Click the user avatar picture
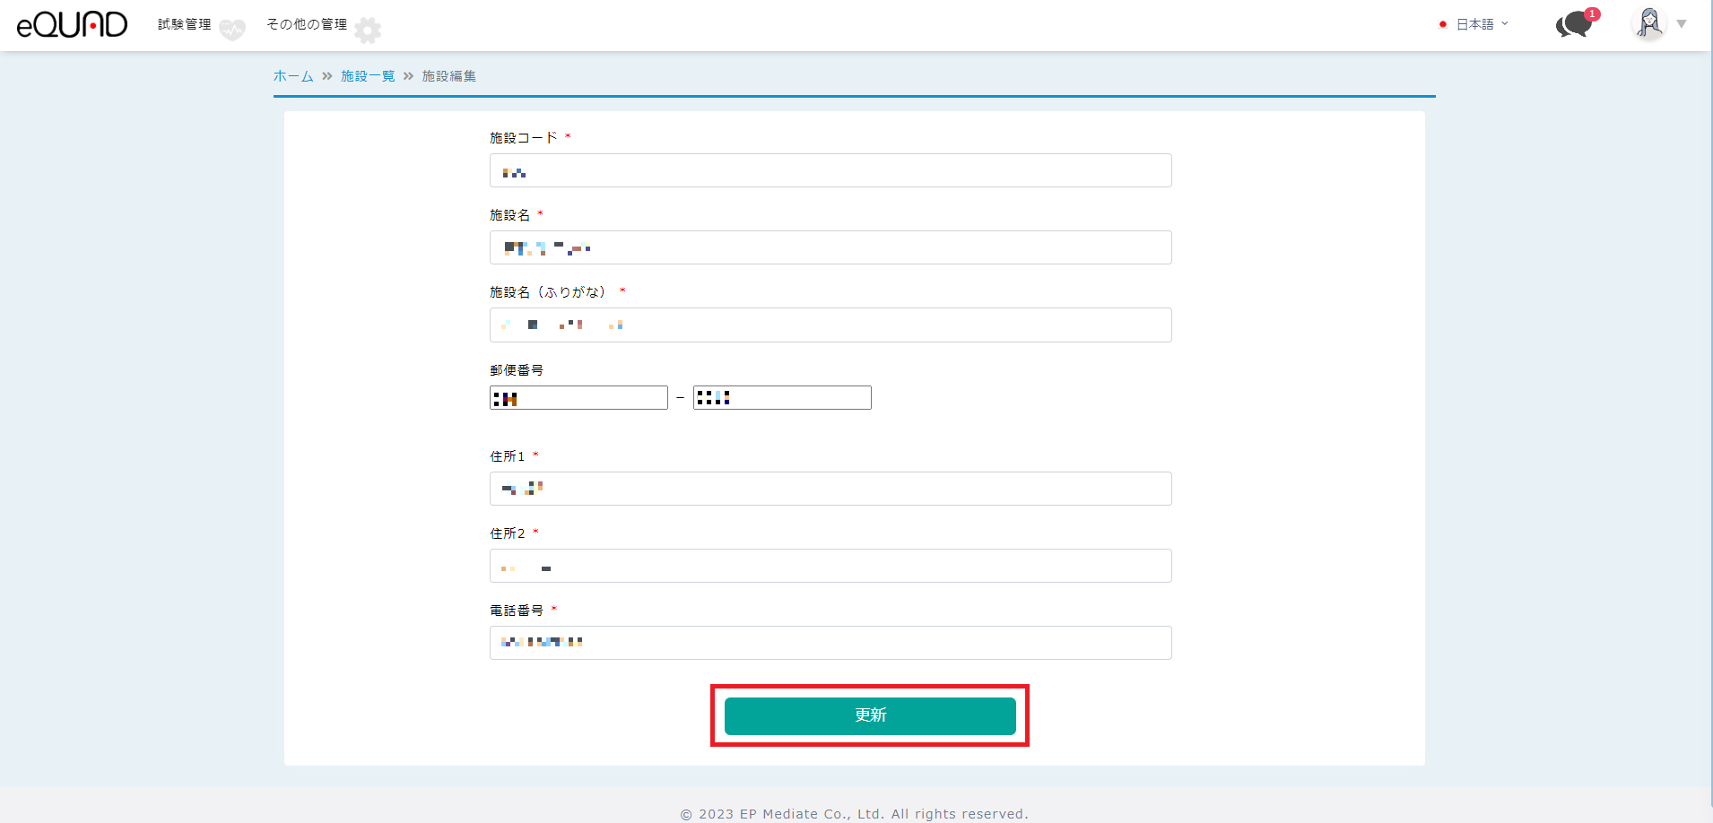The height and width of the screenshot is (823, 1713). (1649, 23)
